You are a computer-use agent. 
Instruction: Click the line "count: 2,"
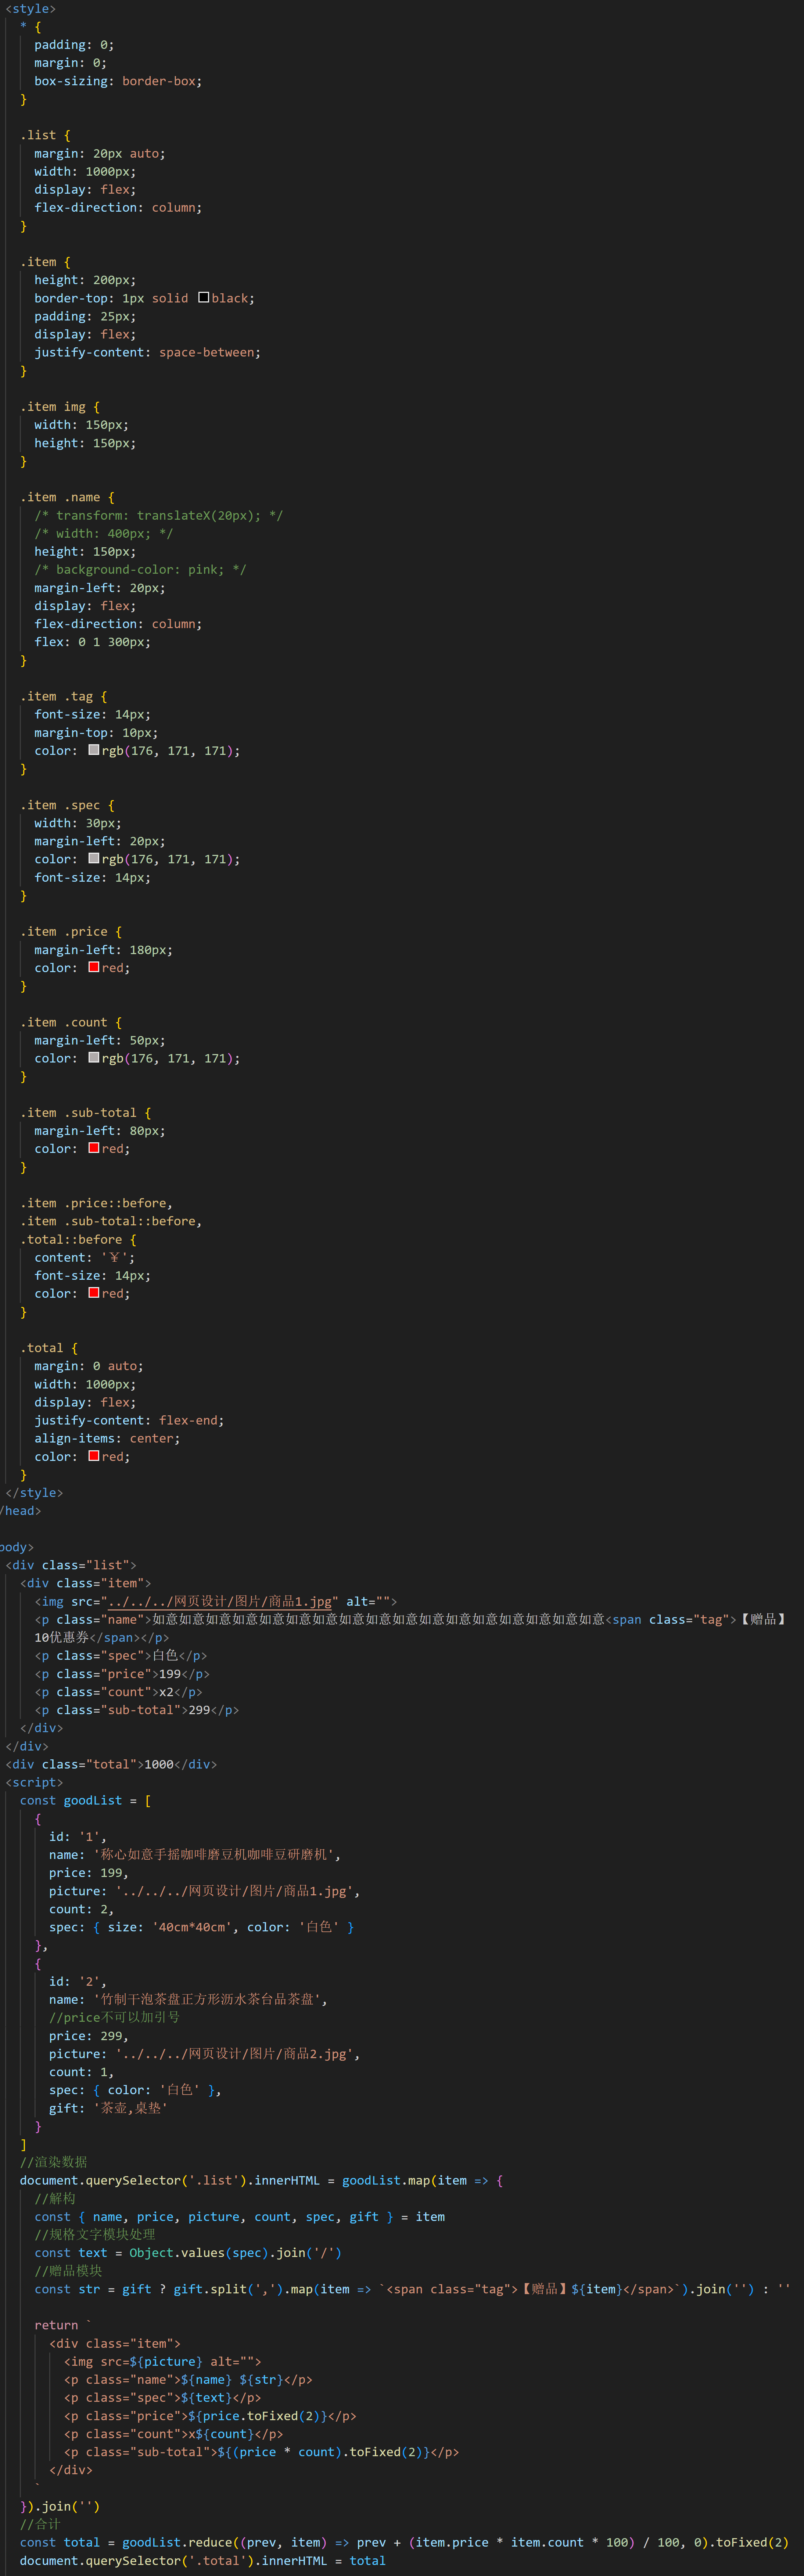tap(81, 1909)
